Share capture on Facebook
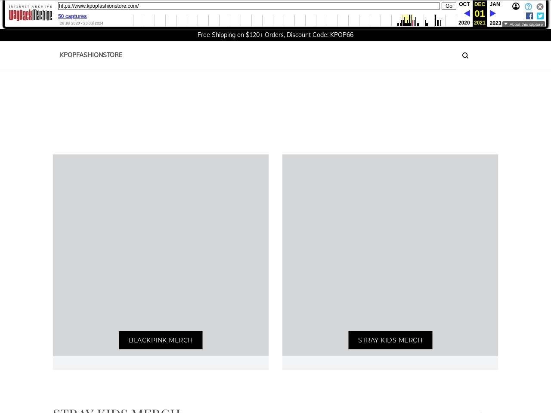 [x=529, y=16]
